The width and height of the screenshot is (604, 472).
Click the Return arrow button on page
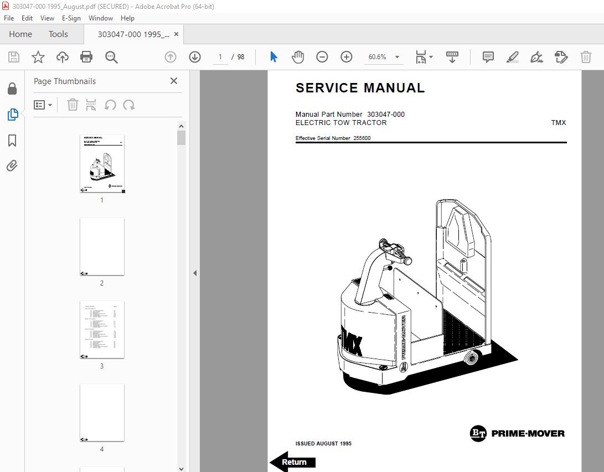tap(293, 461)
